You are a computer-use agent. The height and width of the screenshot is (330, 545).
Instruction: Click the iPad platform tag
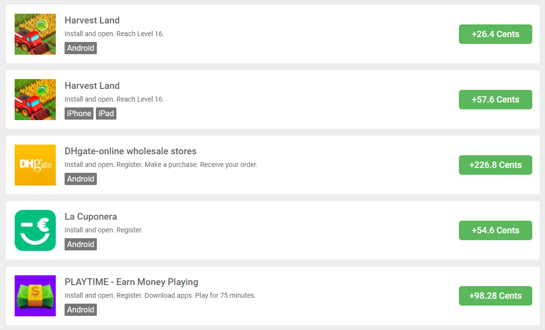pos(106,114)
